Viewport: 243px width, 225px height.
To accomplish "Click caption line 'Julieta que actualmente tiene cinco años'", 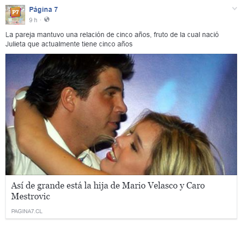I will pos(69,44).
